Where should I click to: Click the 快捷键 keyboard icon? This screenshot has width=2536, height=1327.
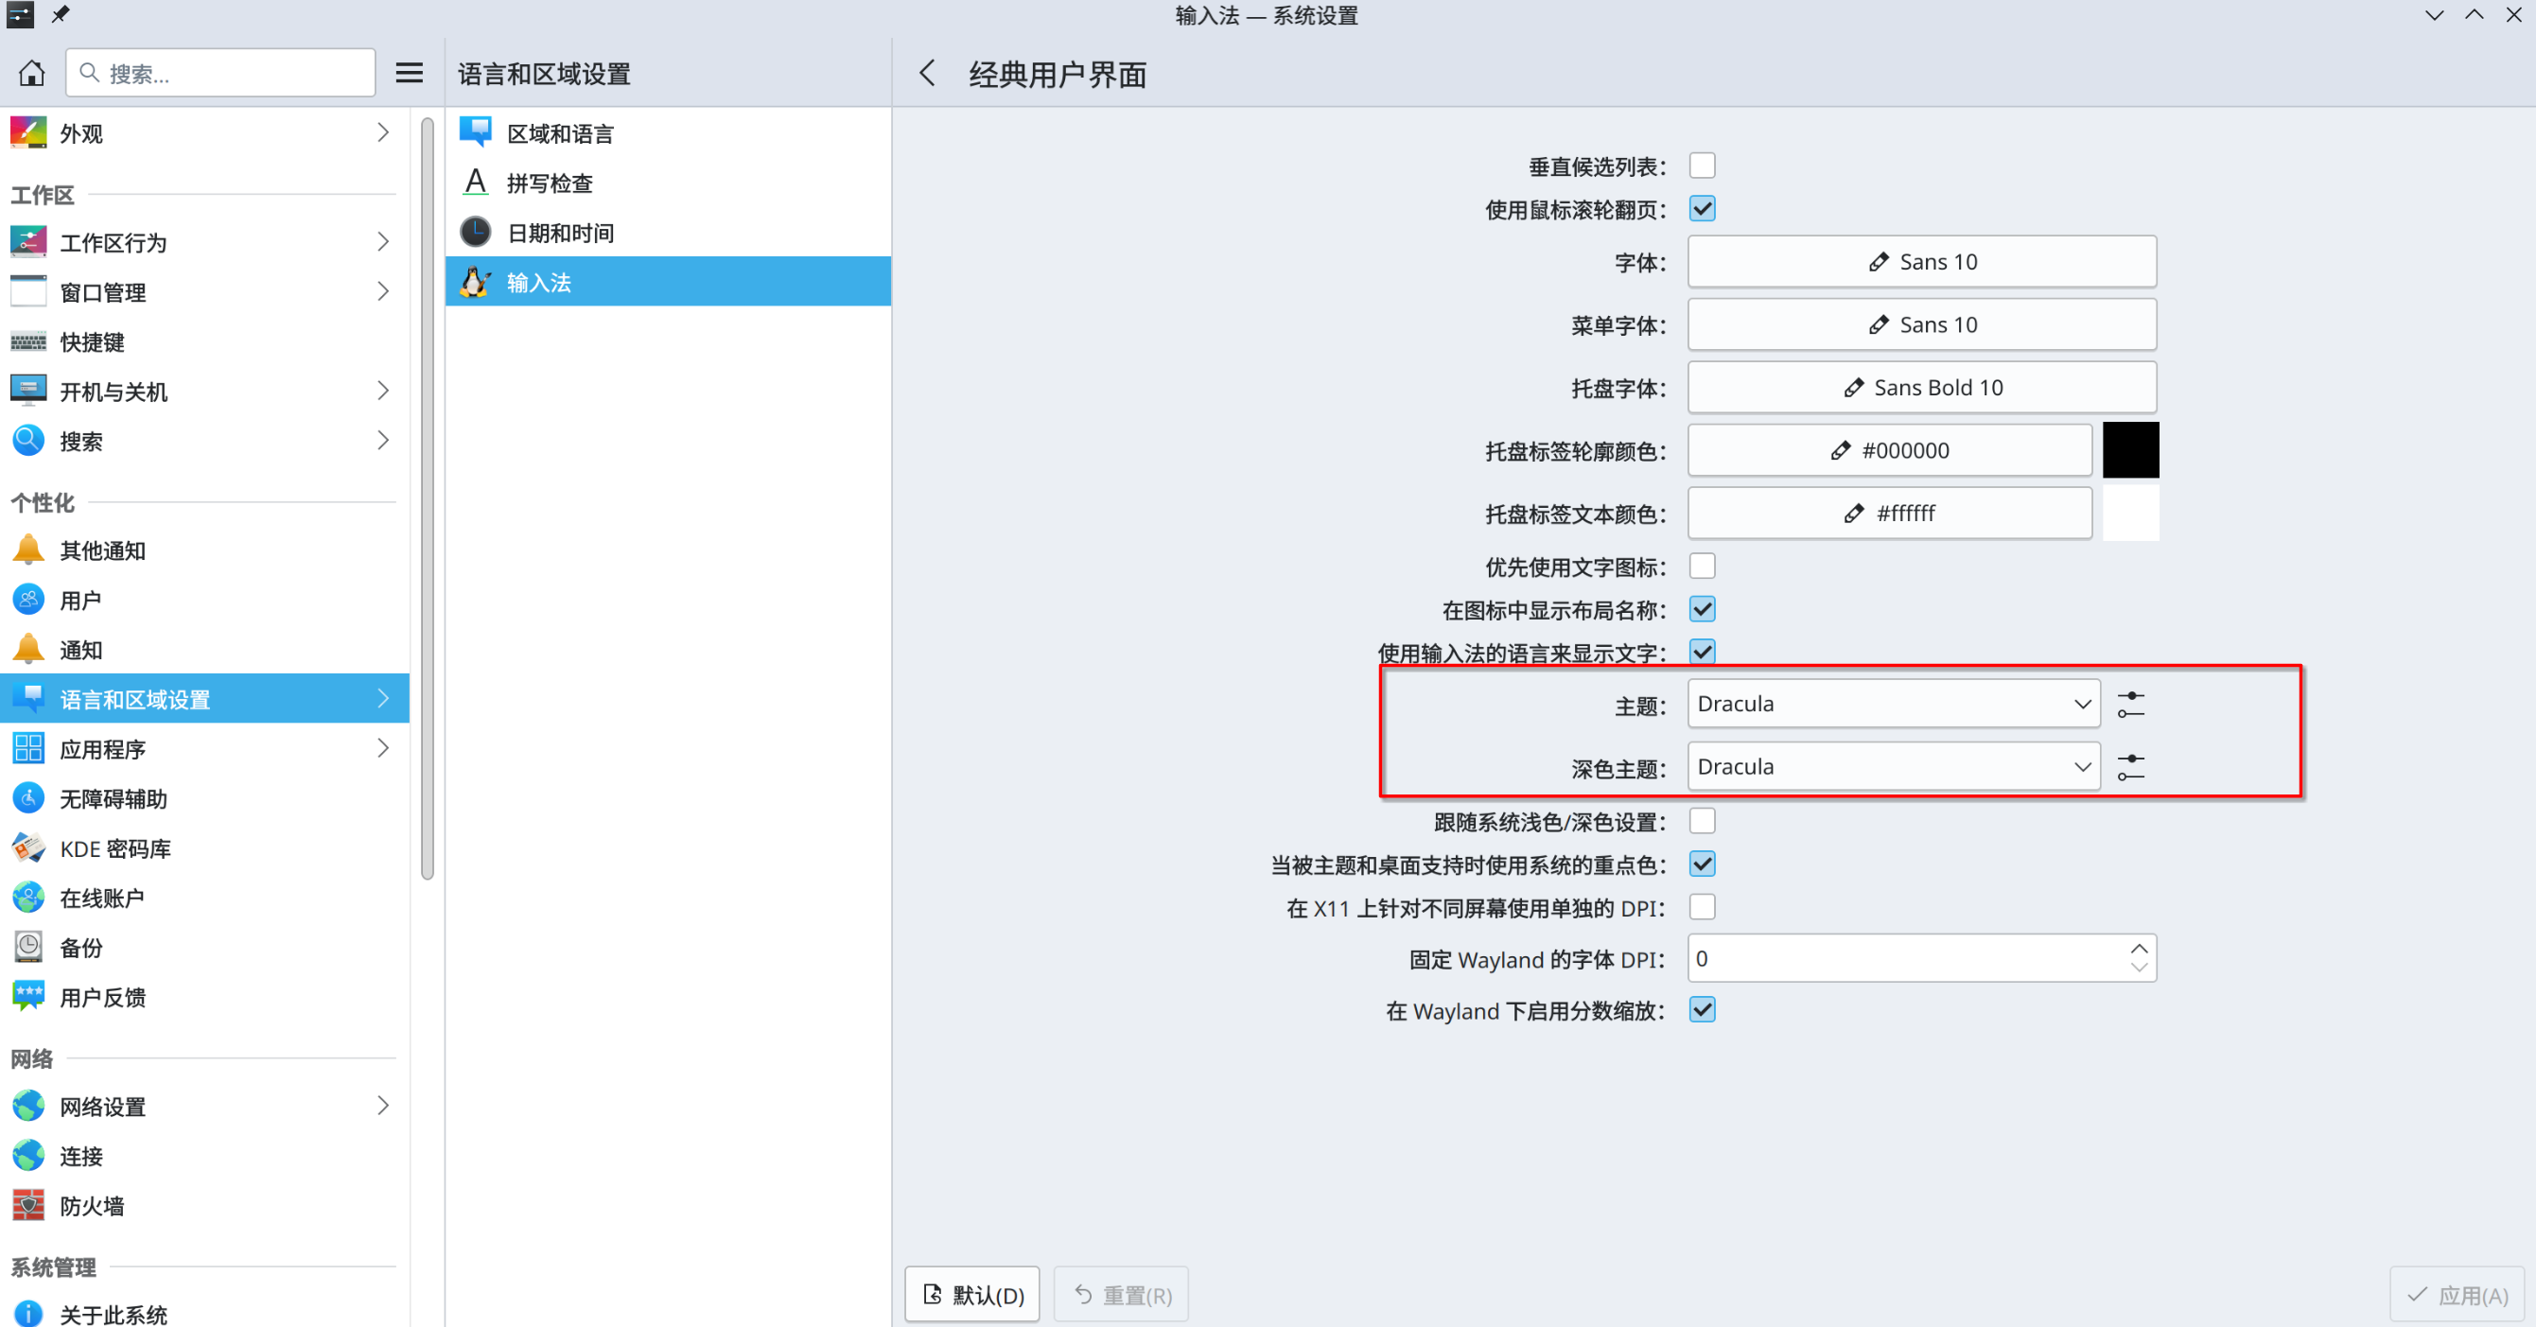28,341
